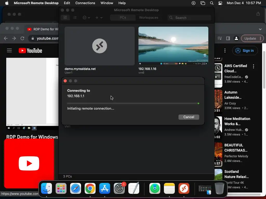
Task: Go forward in the Chrome browser
Action: (x=14, y=38)
